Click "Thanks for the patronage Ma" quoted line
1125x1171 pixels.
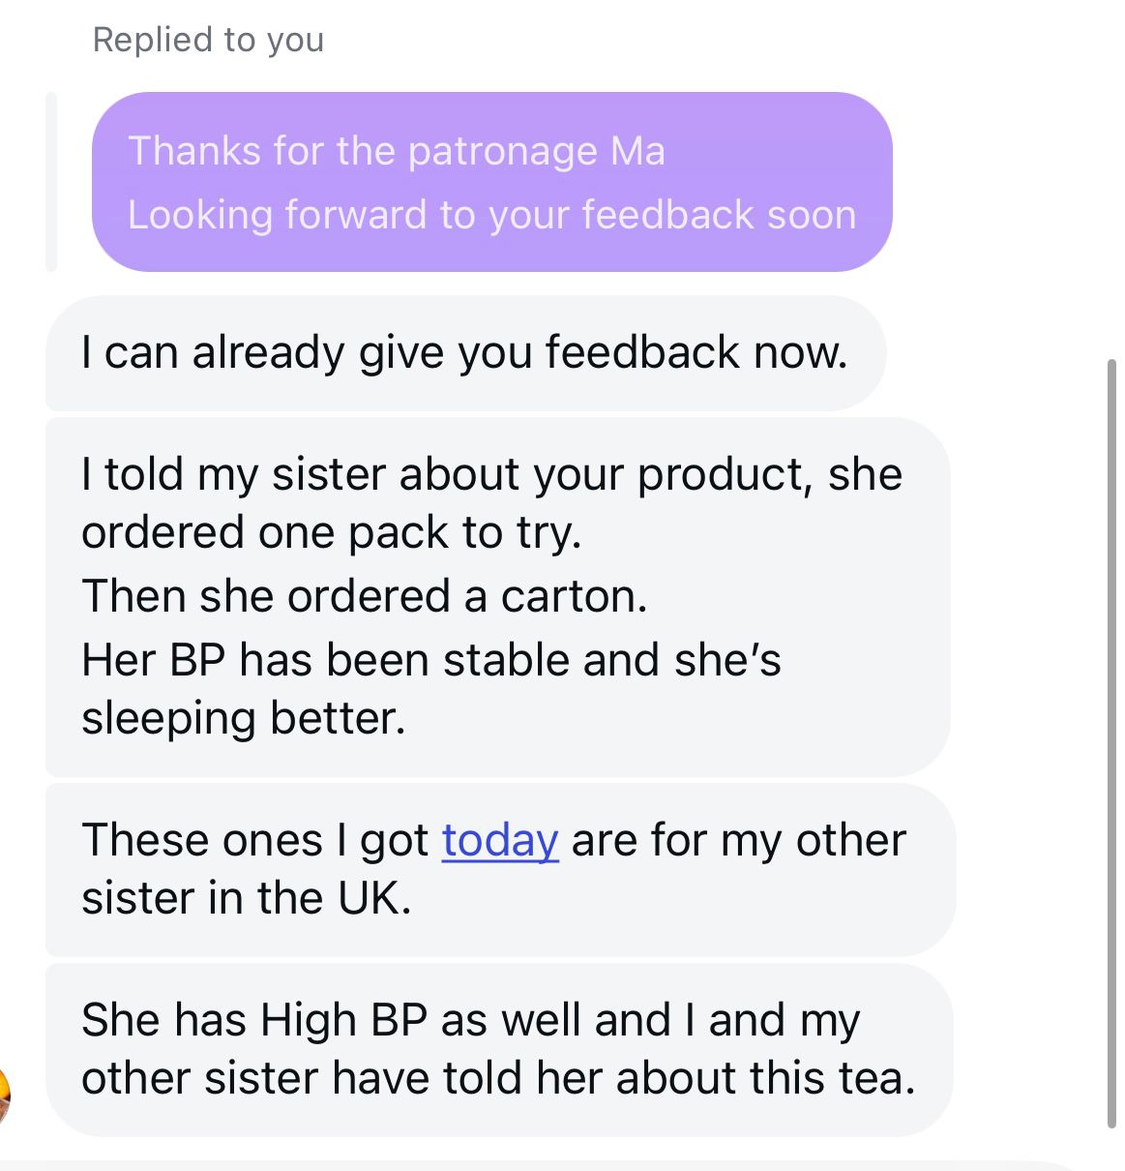[x=396, y=151]
